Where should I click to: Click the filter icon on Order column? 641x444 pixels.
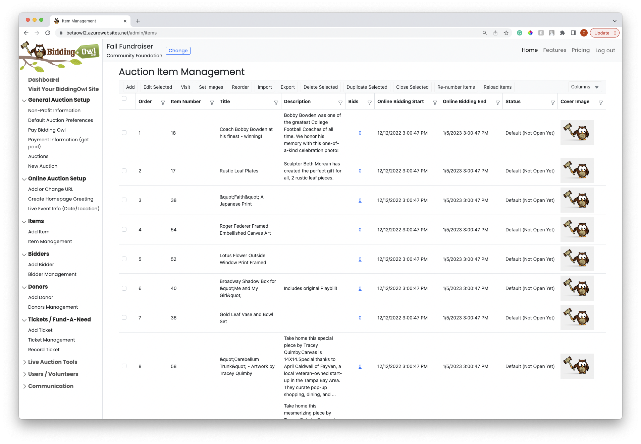[163, 103]
